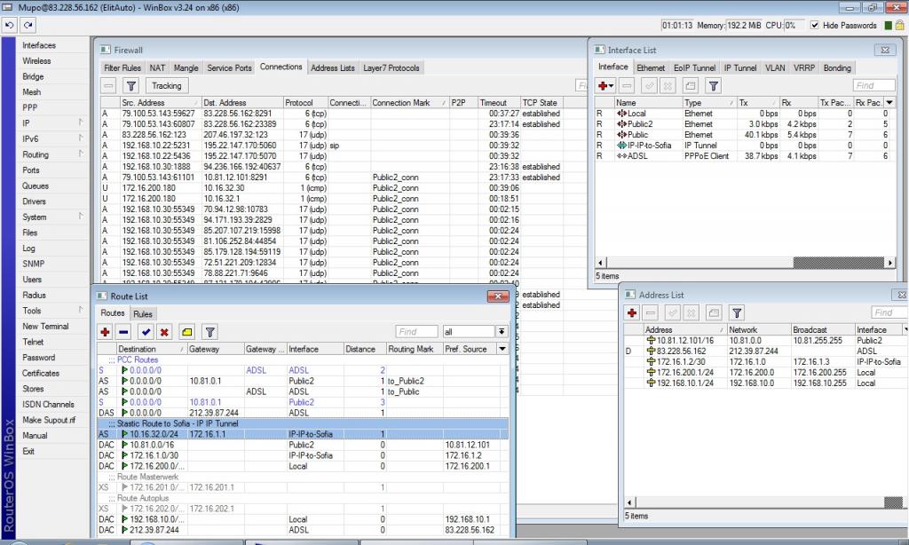The height and width of the screenshot is (545, 909).
Task: Add a new route with the red plus
Action: point(105,332)
